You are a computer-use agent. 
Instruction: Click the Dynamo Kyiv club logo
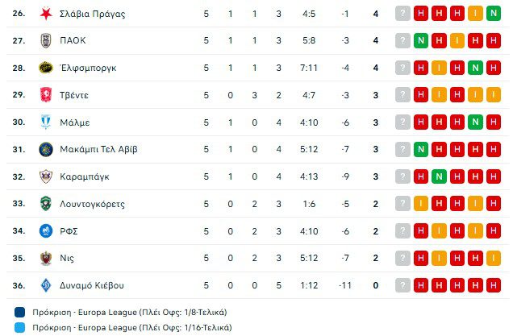coord(45,285)
